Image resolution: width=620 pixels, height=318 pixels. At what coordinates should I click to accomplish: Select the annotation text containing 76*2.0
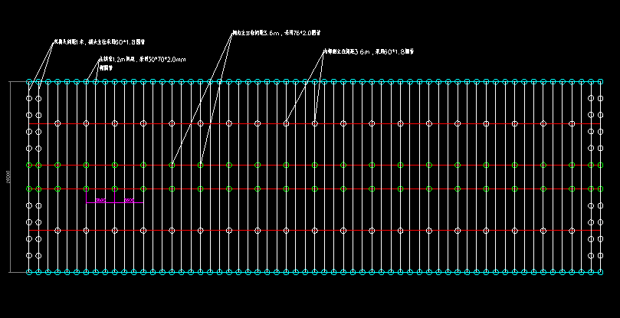pyautogui.click(x=276, y=34)
